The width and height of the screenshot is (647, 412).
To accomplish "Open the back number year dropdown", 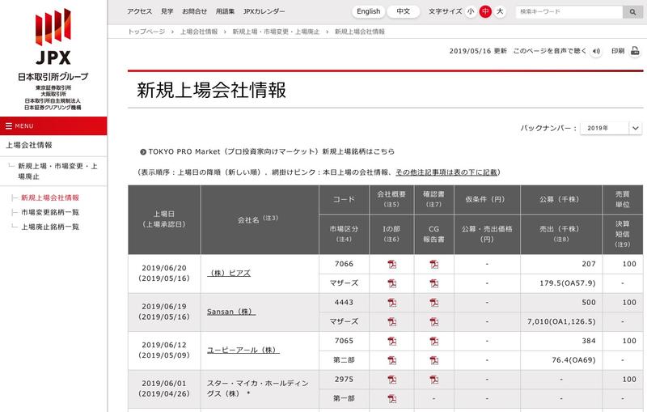I will click(x=611, y=129).
